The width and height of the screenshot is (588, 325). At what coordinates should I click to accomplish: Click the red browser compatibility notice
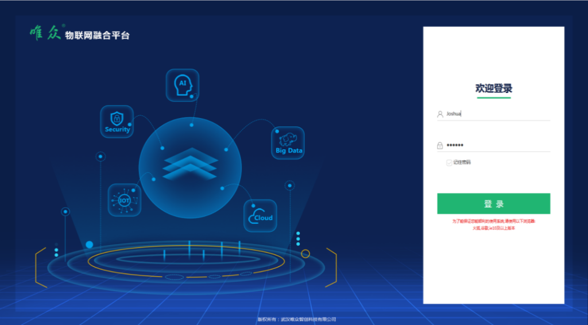493,224
